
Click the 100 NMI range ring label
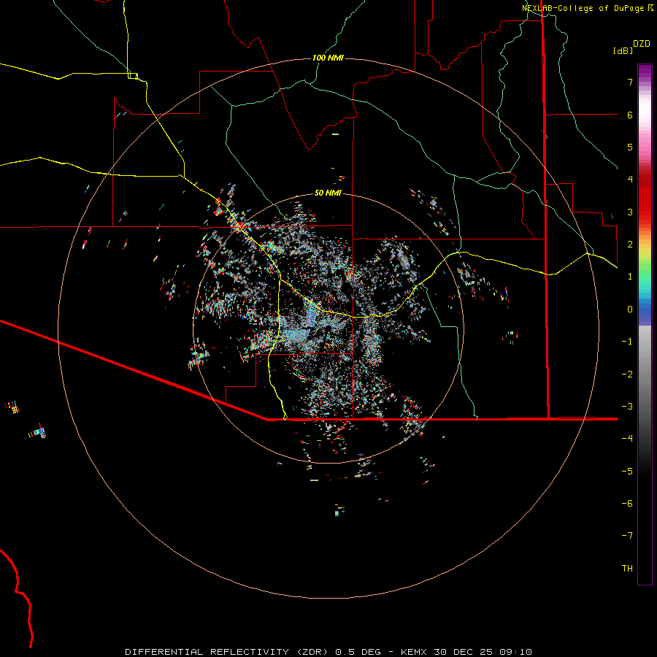point(328,58)
